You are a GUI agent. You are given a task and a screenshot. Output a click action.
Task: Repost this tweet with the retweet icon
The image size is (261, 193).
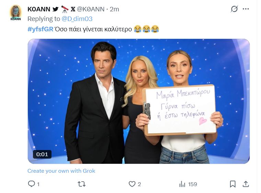click(82, 184)
